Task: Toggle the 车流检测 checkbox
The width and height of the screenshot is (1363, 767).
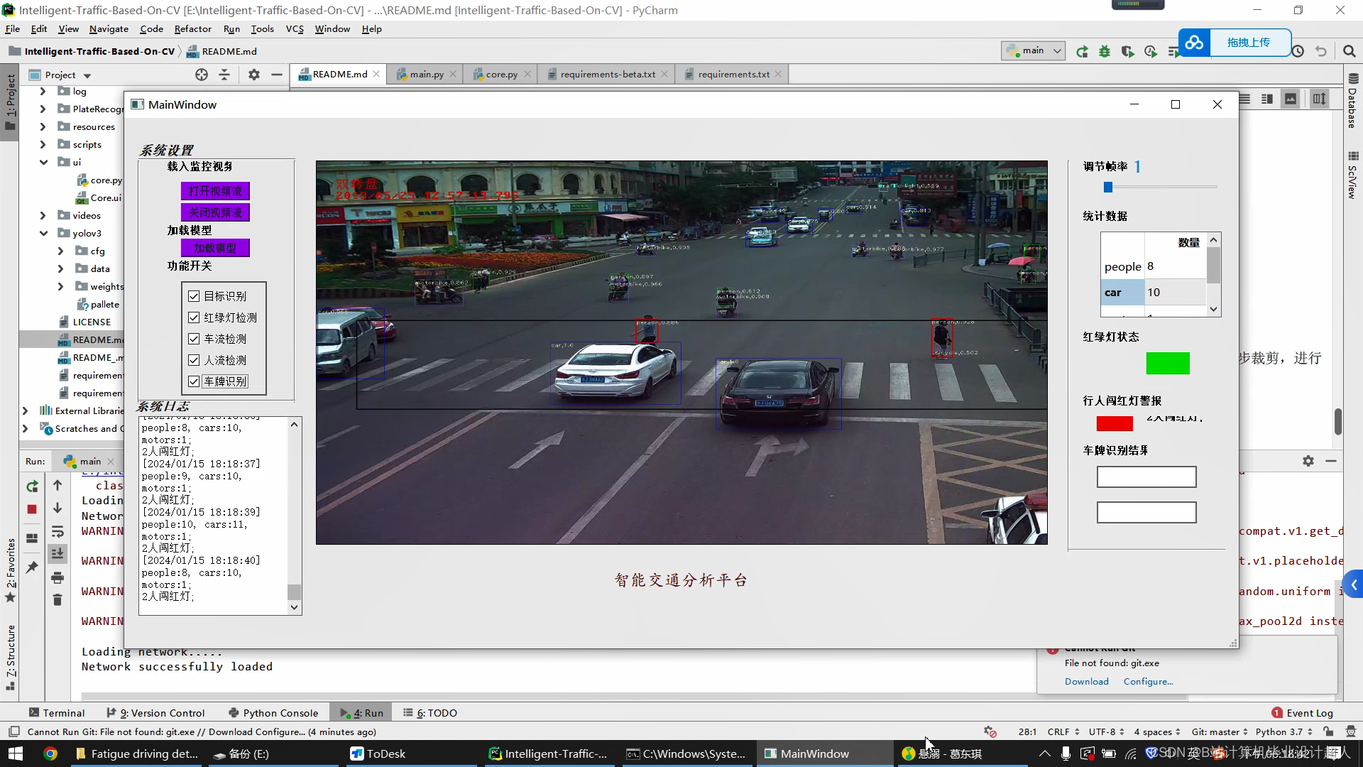Action: coord(194,339)
